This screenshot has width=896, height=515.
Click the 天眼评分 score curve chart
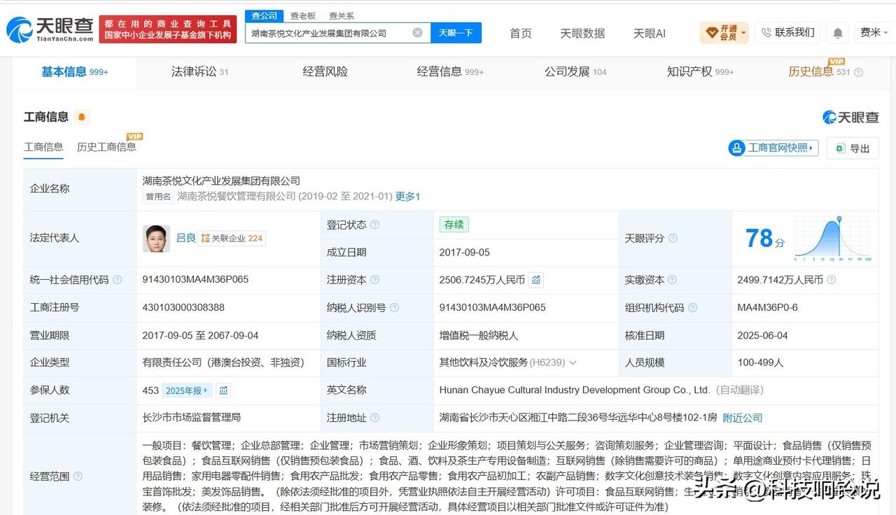(832, 239)
